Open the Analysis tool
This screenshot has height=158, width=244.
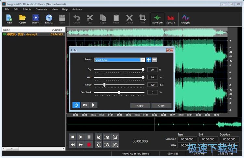click(185, 19)
